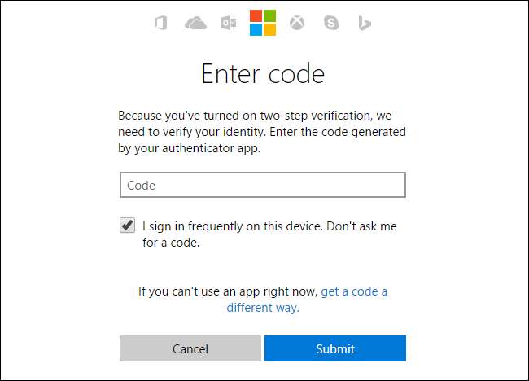Click the Office icon in the header
529x381 pixels.
(160, 24)
